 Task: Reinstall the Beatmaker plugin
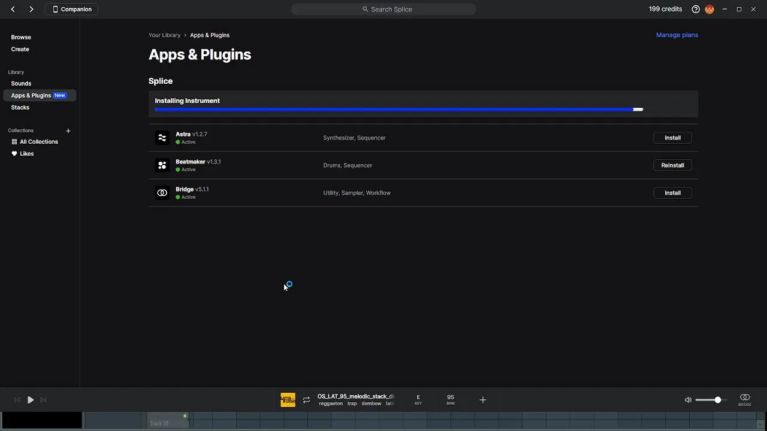tap(672, 165)
